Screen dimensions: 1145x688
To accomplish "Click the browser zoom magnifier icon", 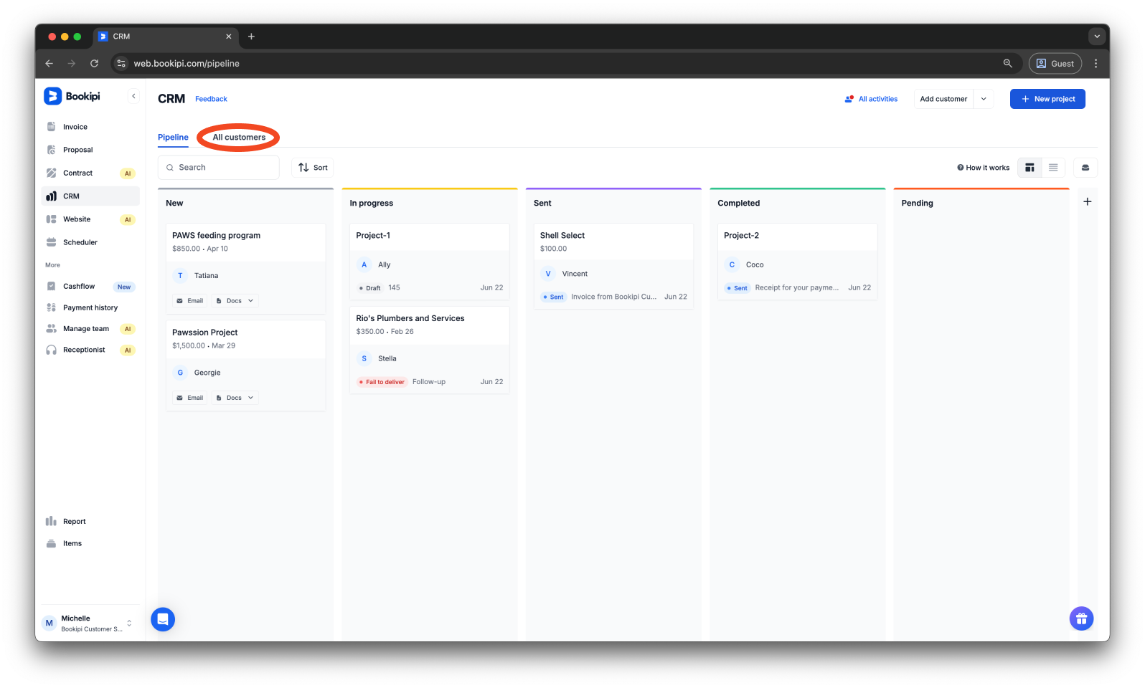I will (1007, 64).
